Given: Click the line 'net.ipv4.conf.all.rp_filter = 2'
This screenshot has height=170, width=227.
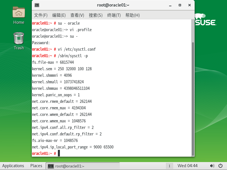Looking at the screenshot, I should tap(63, 127).
